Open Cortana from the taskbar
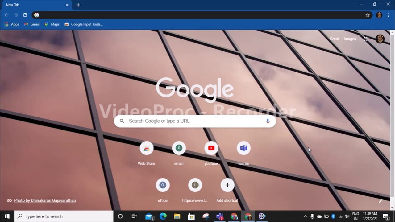This screenshot has width=395, height=222. 120,216
